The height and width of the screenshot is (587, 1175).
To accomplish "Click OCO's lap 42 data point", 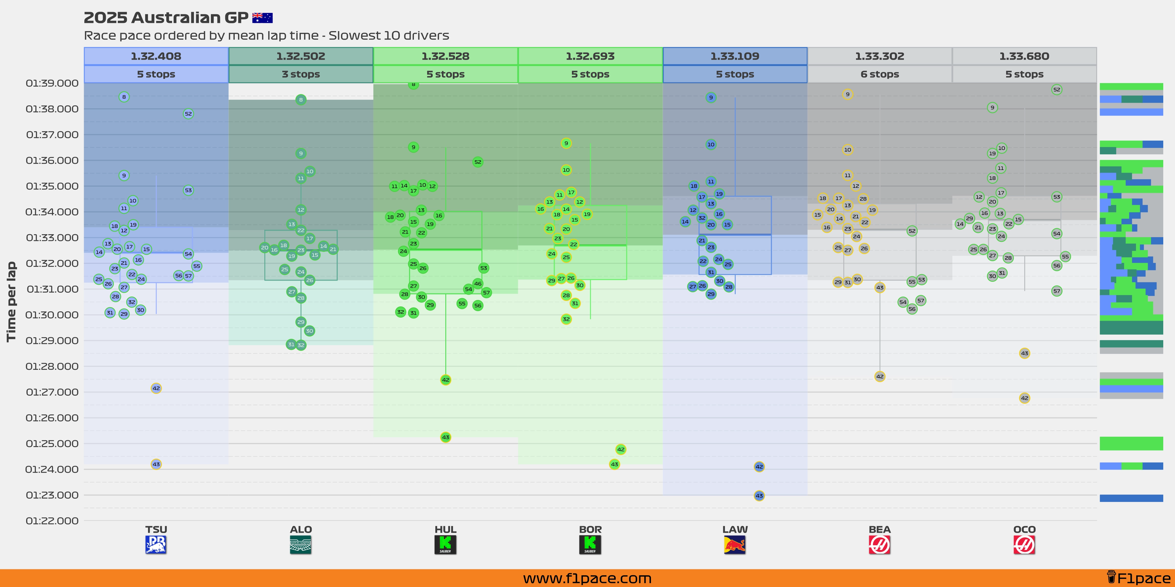I will [x=1025, y=398].
